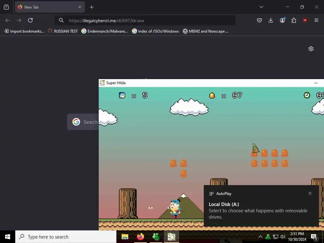
Task: Dismiss the AutoPlay notification with X
Action: (x=310, y=193)
